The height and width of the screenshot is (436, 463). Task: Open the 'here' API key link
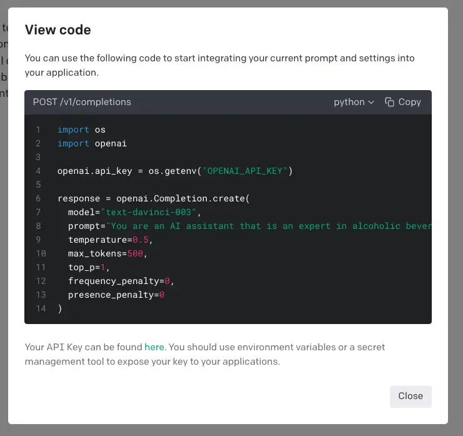point(154,347)
